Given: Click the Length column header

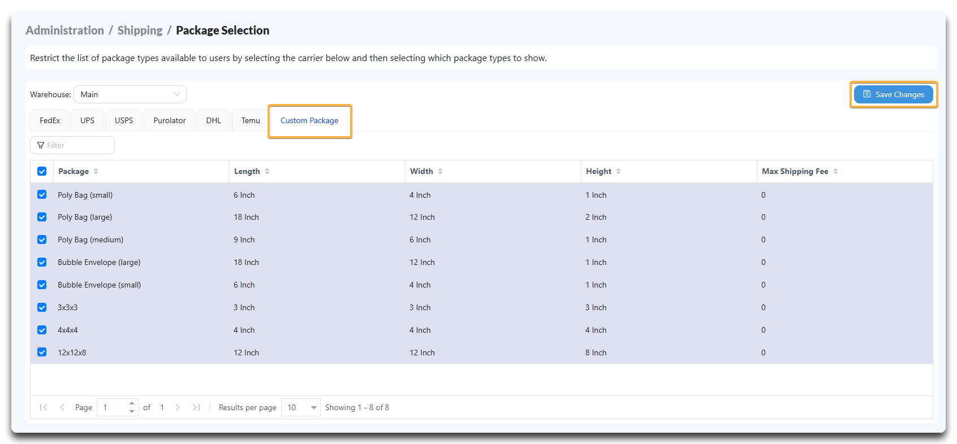Looking at the screenshot, I should pos(317,171).
